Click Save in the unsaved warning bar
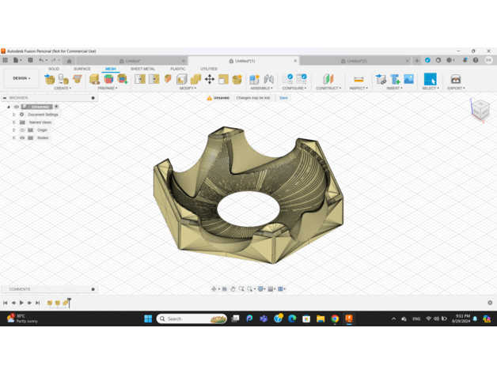Viewport: 497px width, 373px height. [283, 98]
